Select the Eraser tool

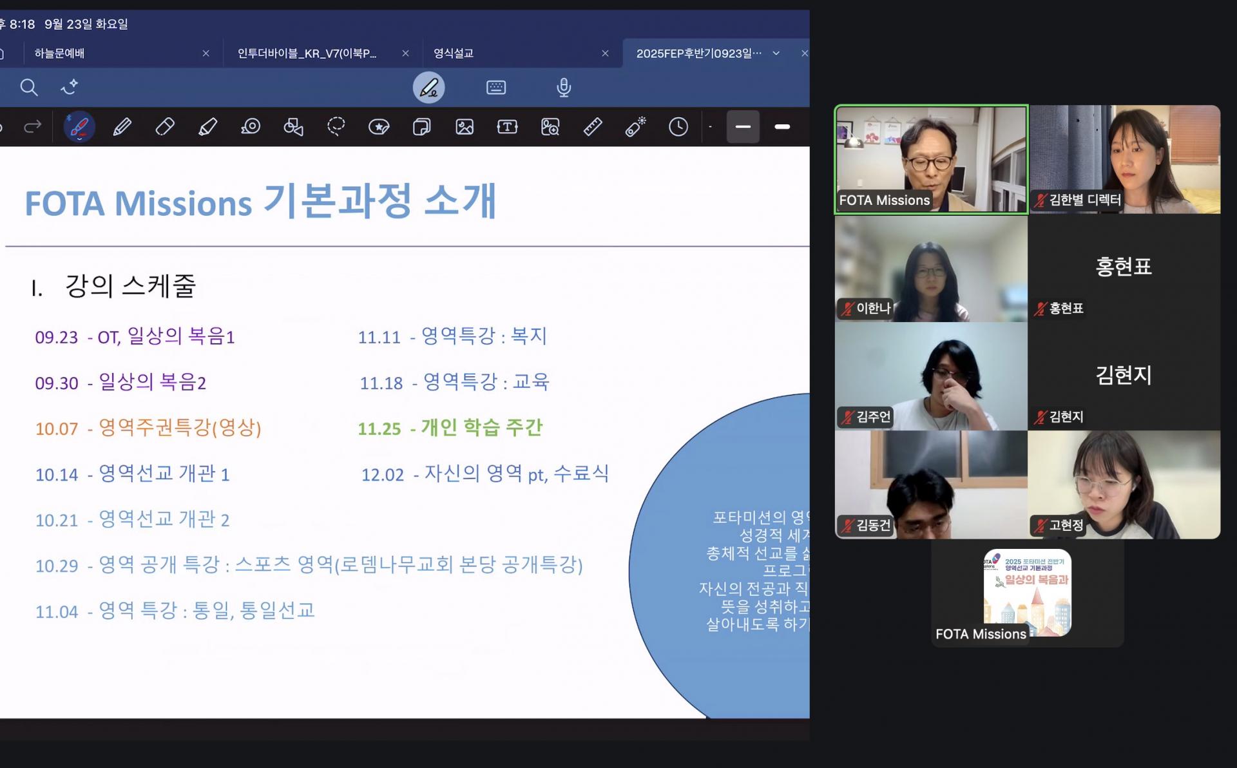[x=165, y=127]
